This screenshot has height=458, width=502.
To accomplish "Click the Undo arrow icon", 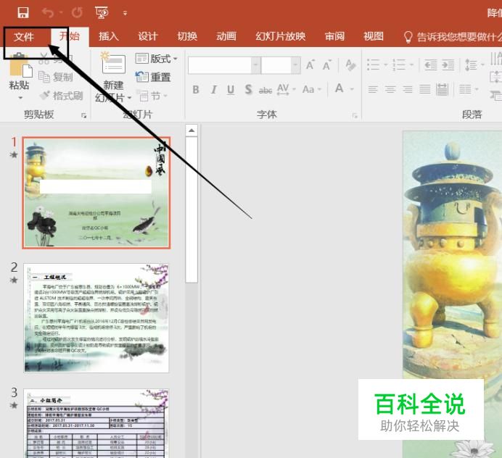I will [x=49, y=13].
